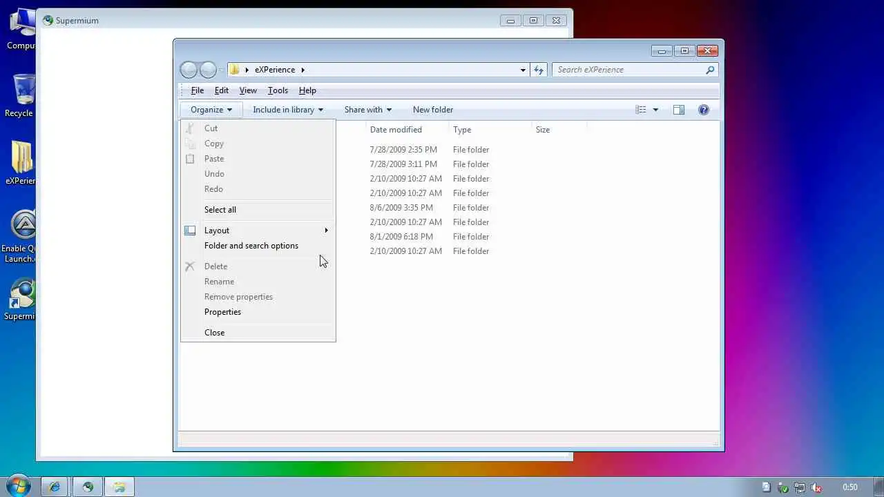Click the search magnifier icon
The image size is (884, 497).
(x=710, y=70)
